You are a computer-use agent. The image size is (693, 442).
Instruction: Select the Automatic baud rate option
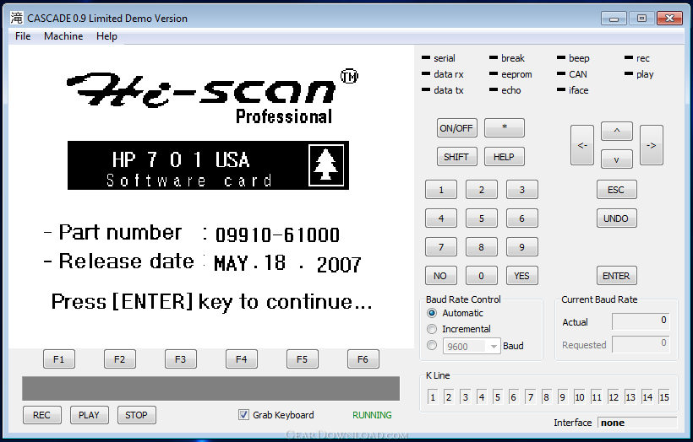coord(432,313)
